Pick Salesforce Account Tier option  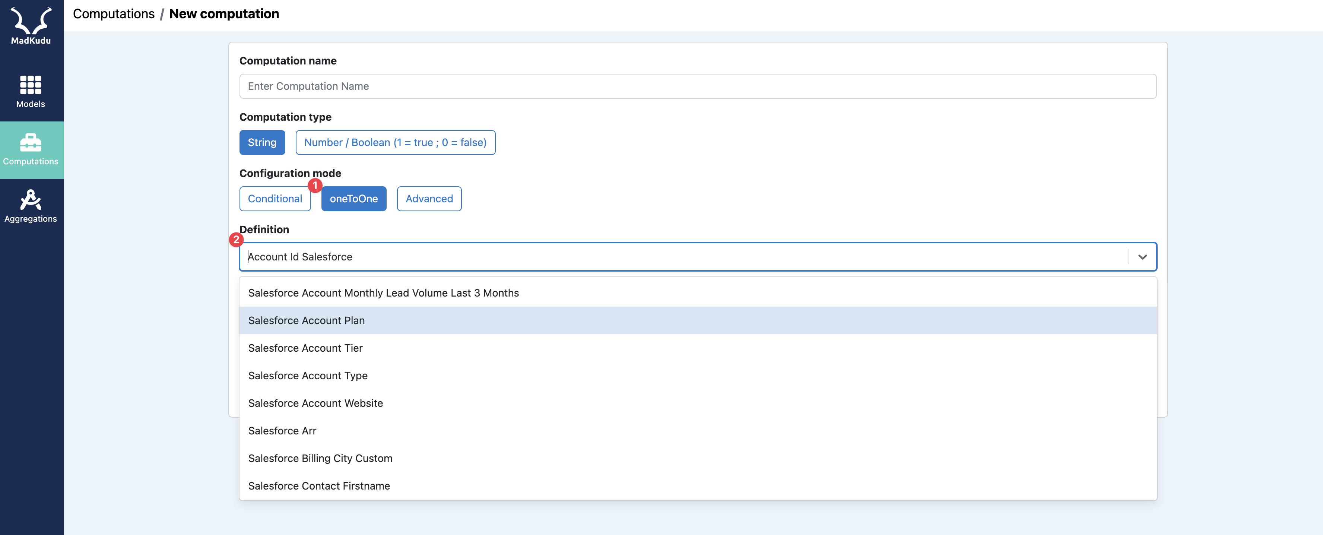point(698,348)
